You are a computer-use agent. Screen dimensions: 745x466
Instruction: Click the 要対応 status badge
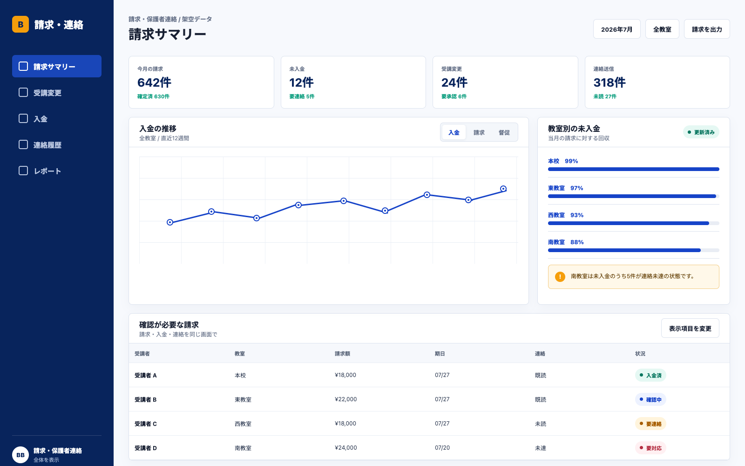pyautogui.click(x=650, y=448)
